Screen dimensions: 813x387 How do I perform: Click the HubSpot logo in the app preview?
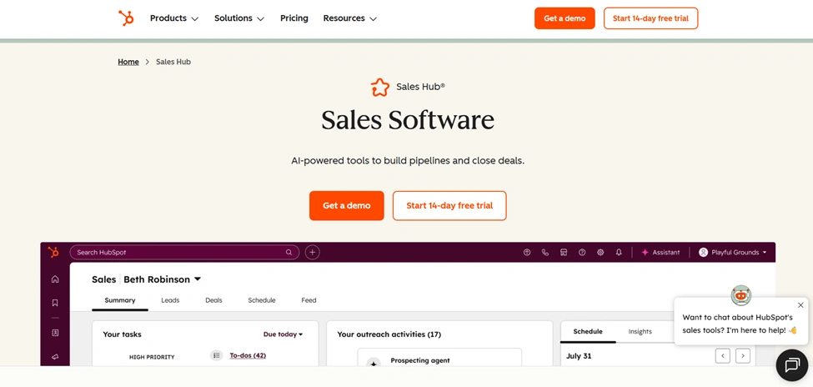pyautogui.click(x=53, y=252)
